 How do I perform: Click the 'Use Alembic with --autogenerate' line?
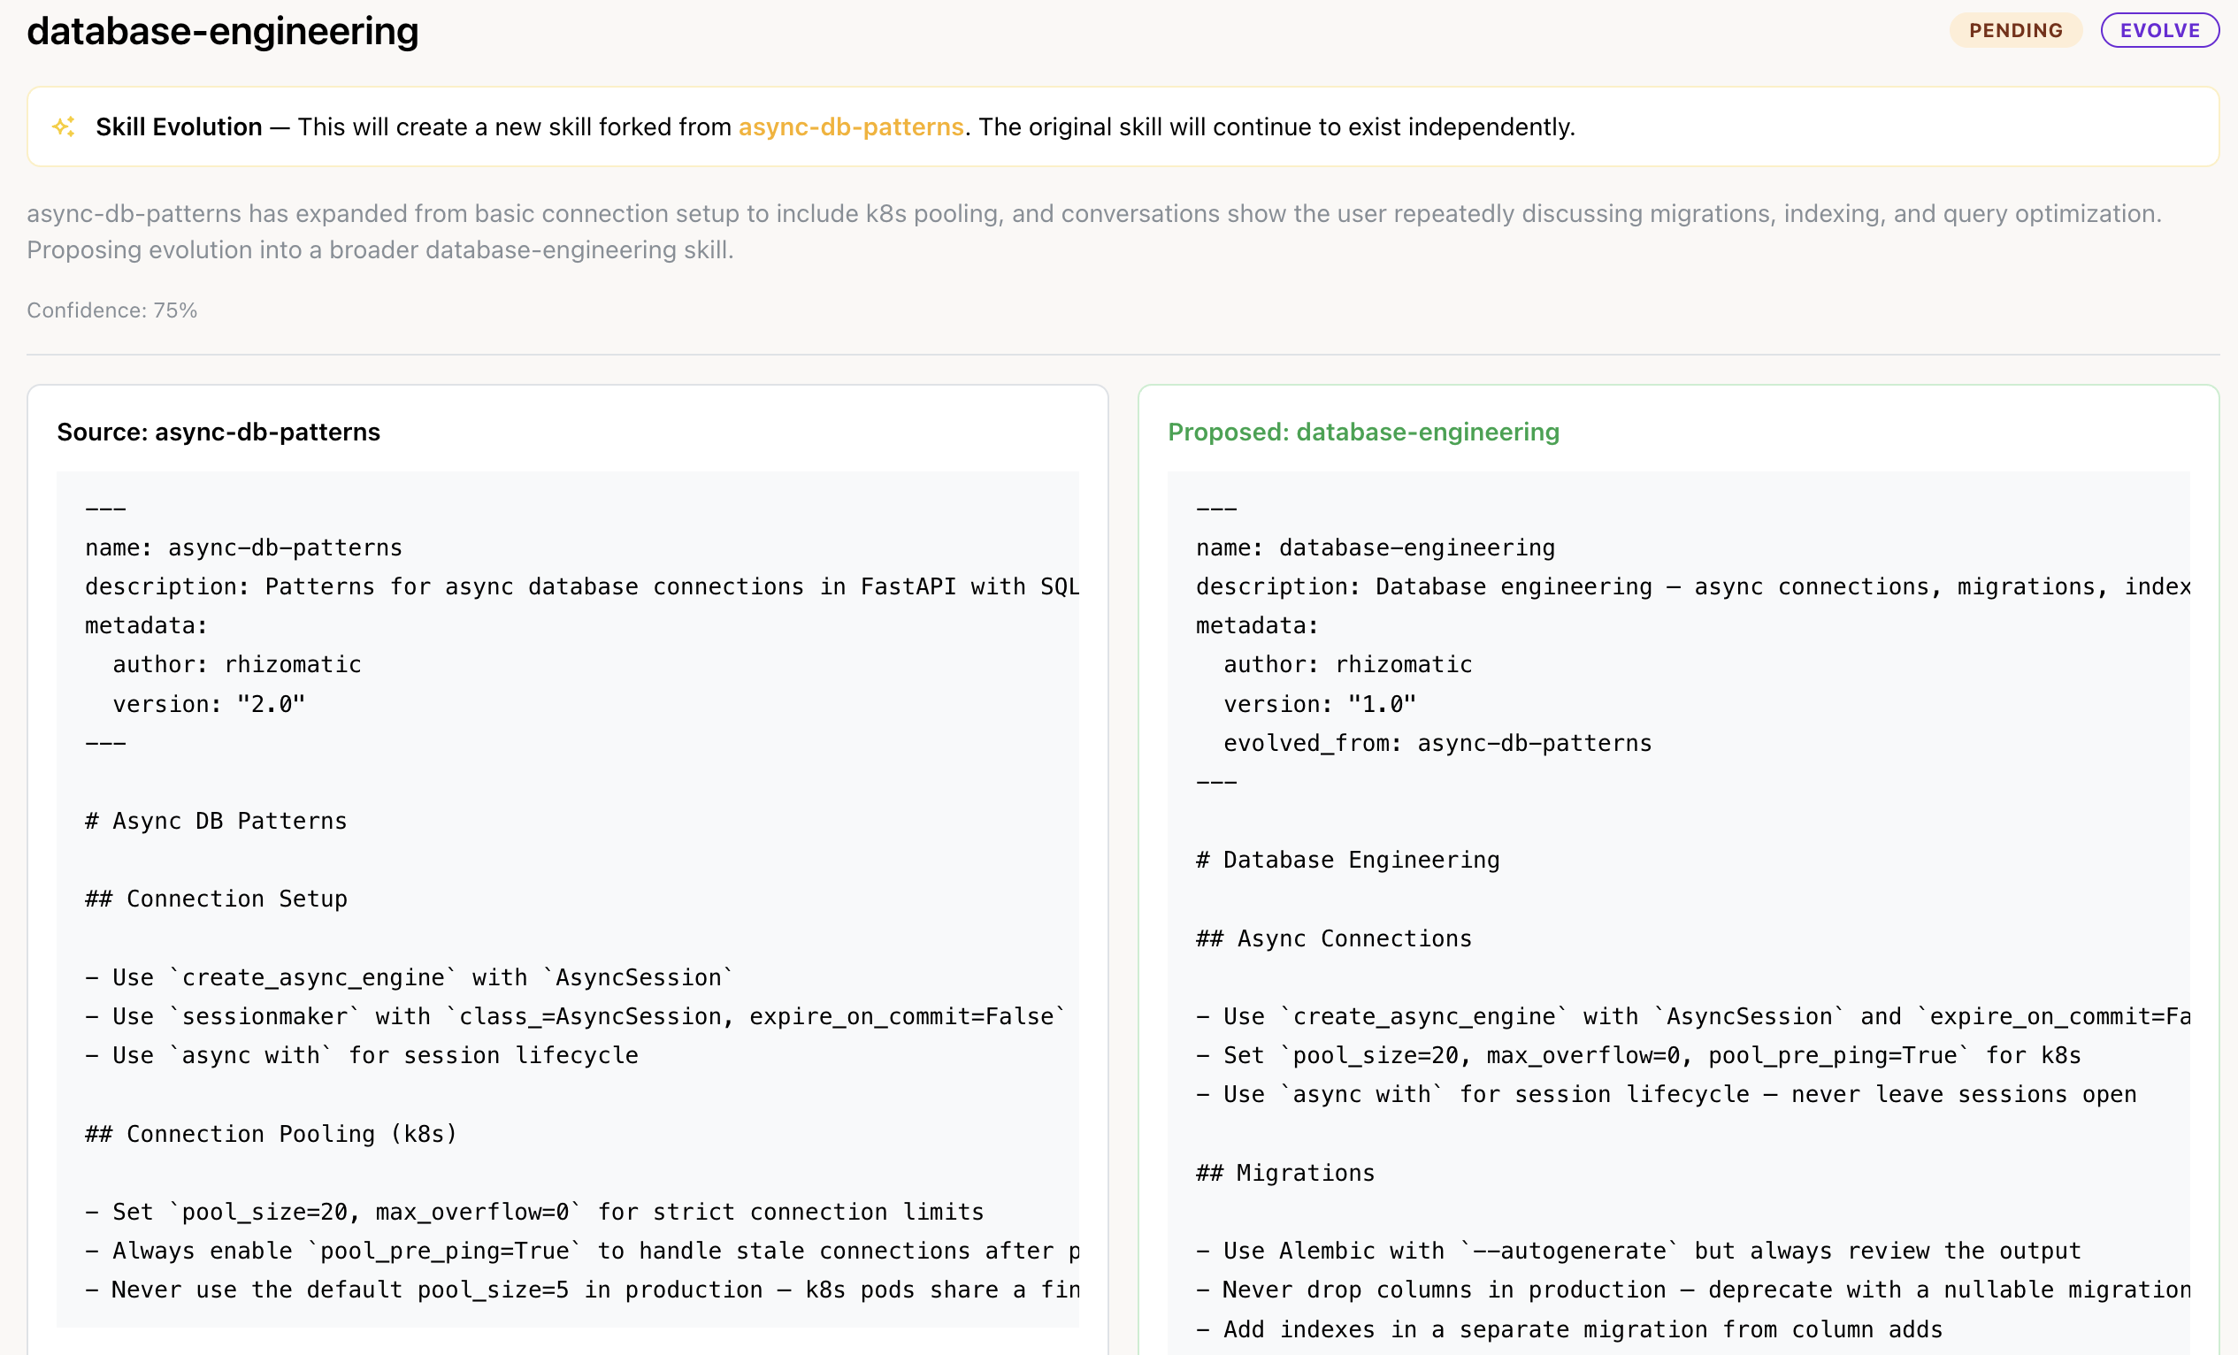[1637, 1252]
